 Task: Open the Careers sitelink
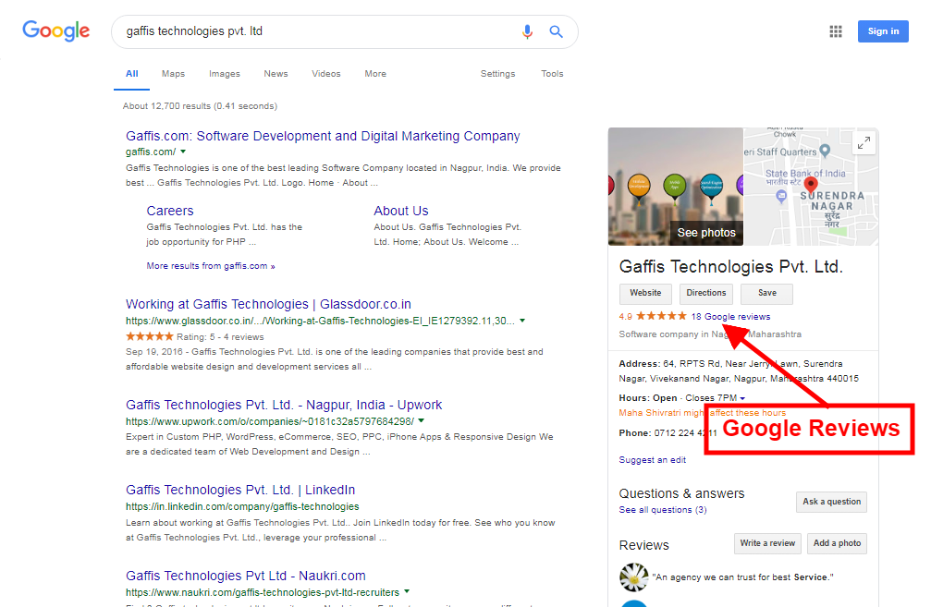pos(170,211)
